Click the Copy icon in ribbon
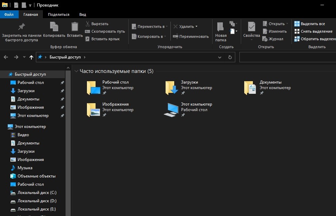 54,27
